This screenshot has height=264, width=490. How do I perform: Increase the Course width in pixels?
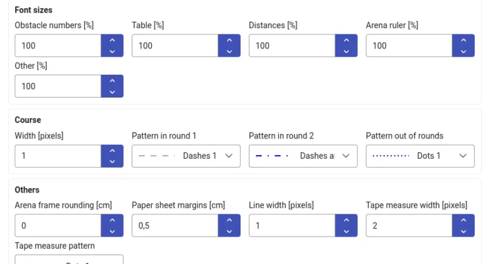[x=112, y=150]
